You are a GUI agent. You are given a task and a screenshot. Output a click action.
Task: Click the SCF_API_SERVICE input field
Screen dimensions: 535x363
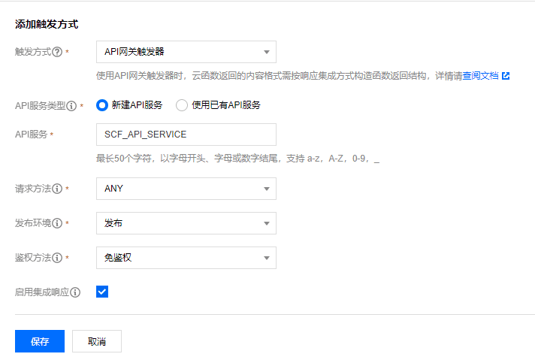[186, 135]
